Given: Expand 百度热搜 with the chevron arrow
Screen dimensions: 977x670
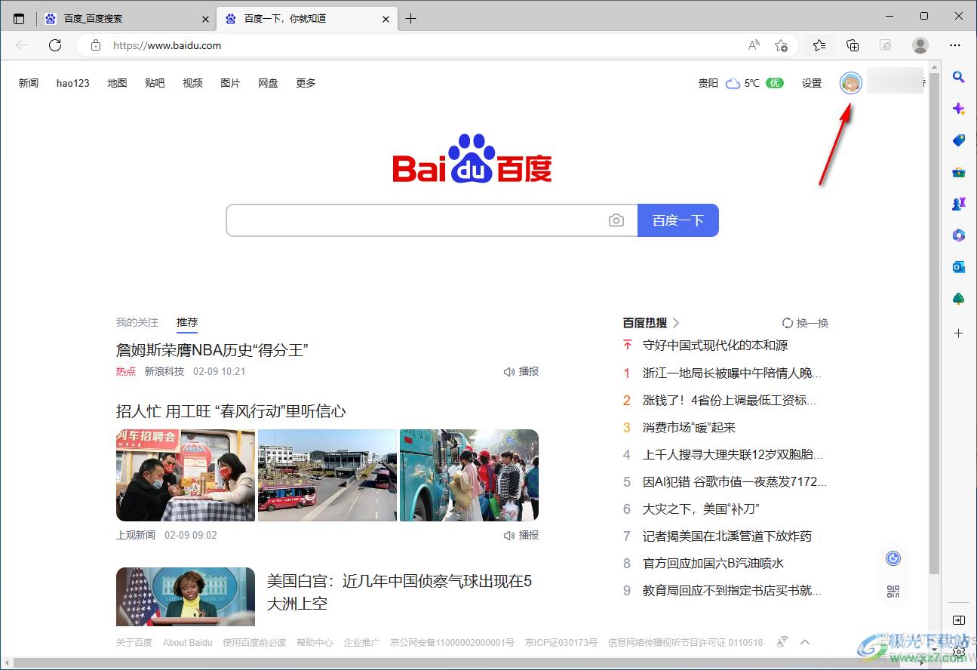Looking at the screenshot, I should (x=676, y=323).
